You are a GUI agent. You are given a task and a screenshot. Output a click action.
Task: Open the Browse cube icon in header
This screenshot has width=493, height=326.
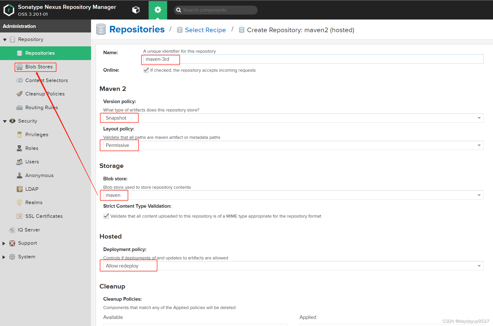coord(136,10)
